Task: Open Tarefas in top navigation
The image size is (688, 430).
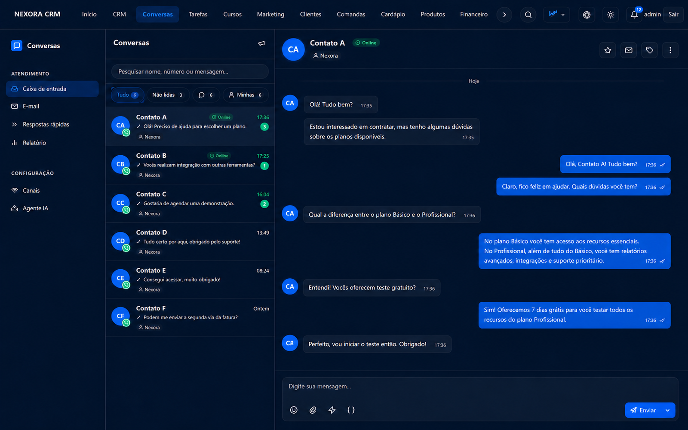Action: pyautogui.click(x=198, y=15)
